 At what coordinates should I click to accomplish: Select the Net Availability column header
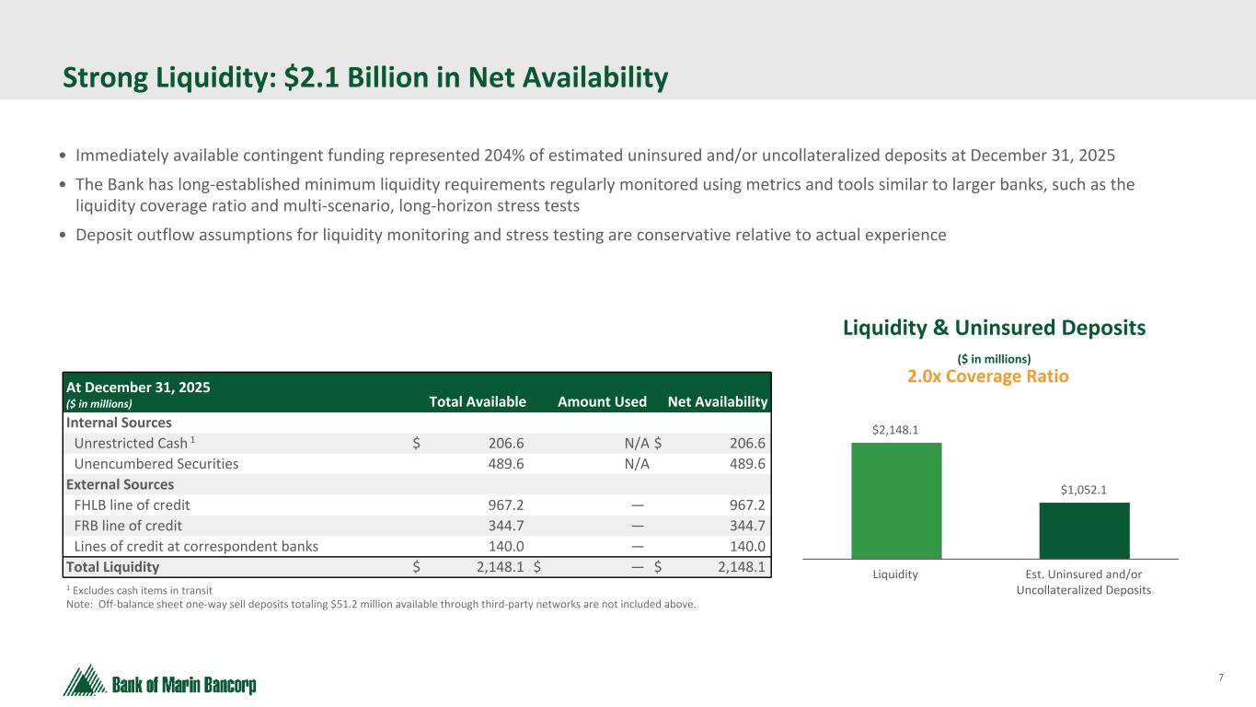(x=718, y=401)
